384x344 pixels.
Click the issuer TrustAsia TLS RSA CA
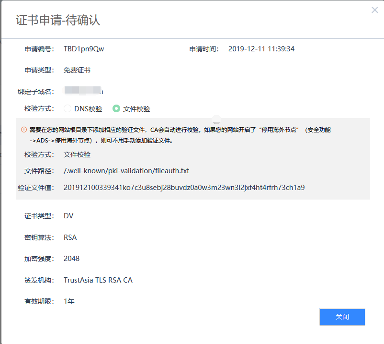pyautogui.click(x=98, y=280)
